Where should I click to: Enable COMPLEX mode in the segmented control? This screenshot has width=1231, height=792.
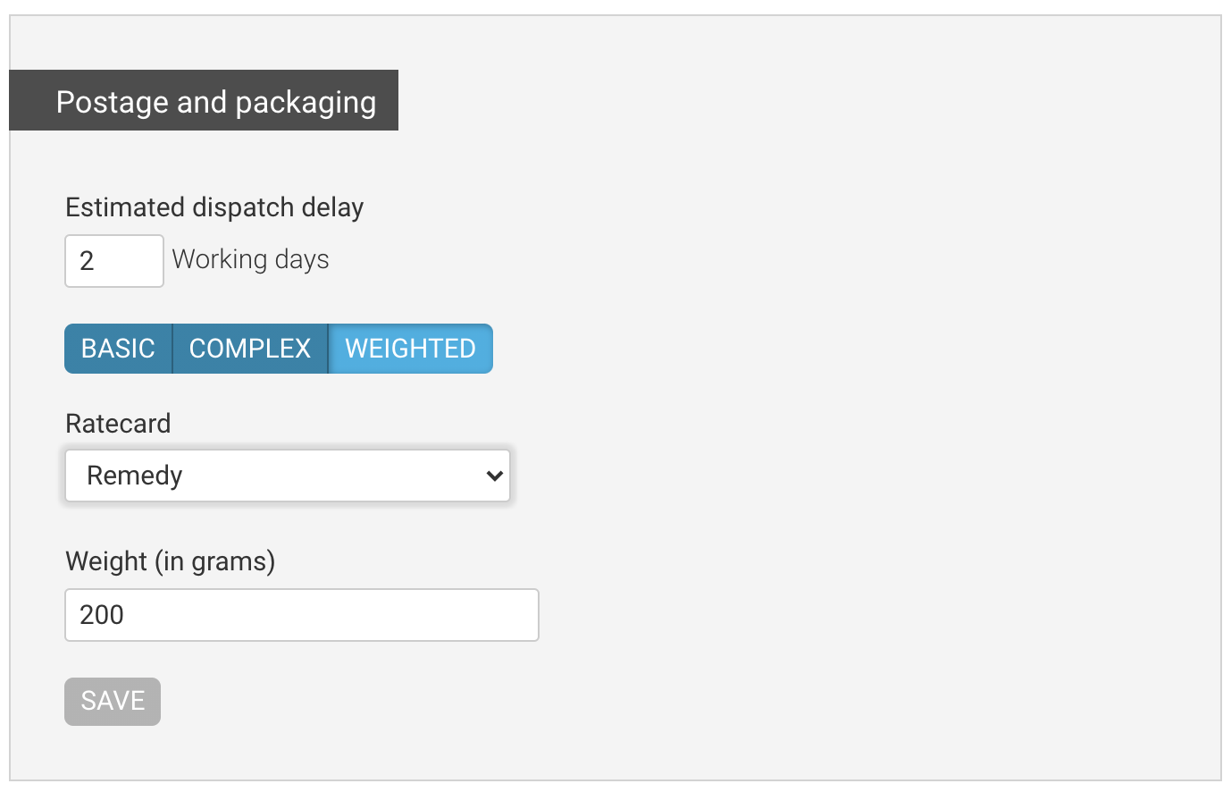(250, 349)
